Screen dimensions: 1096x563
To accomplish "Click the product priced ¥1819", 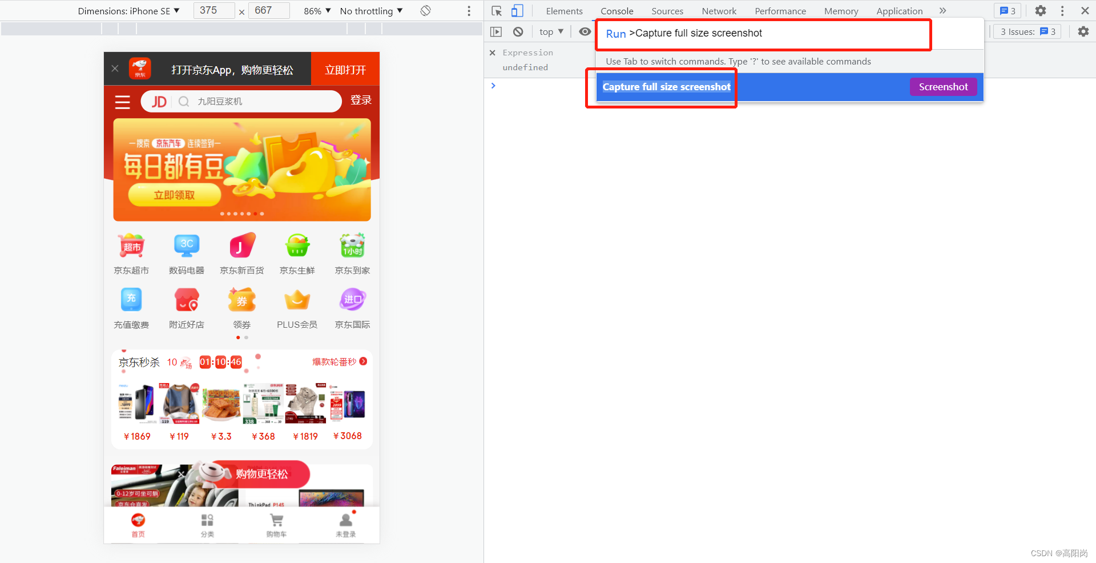I will [x=305, y=404].
